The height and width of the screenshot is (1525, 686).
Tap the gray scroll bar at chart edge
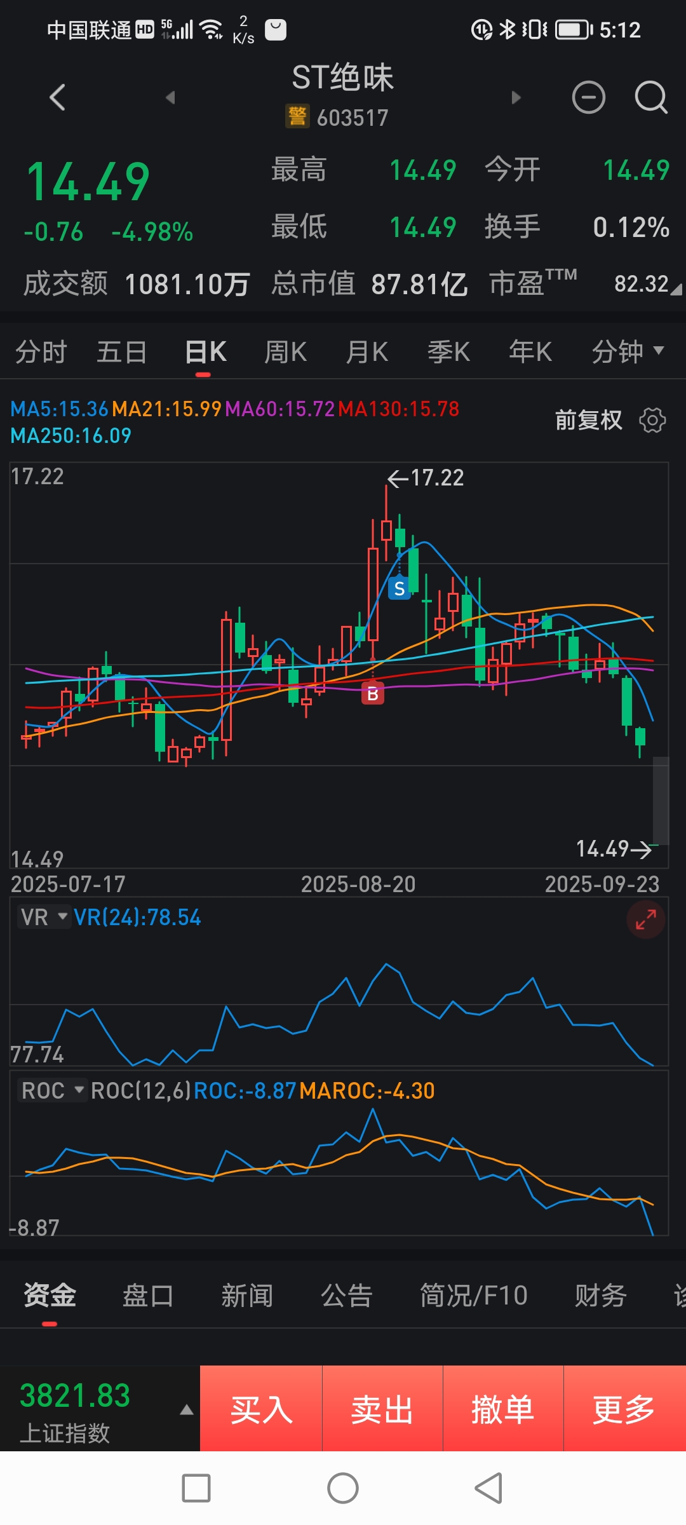tap(661, 800)
